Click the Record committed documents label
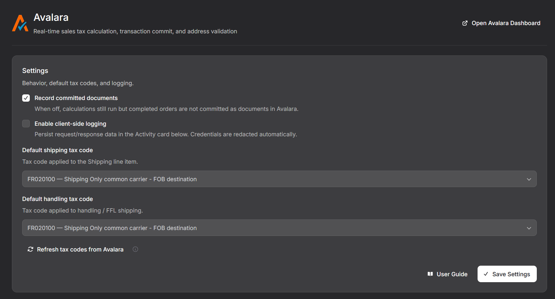Viewport: 555px width, 299px height. tap(76, 98)
